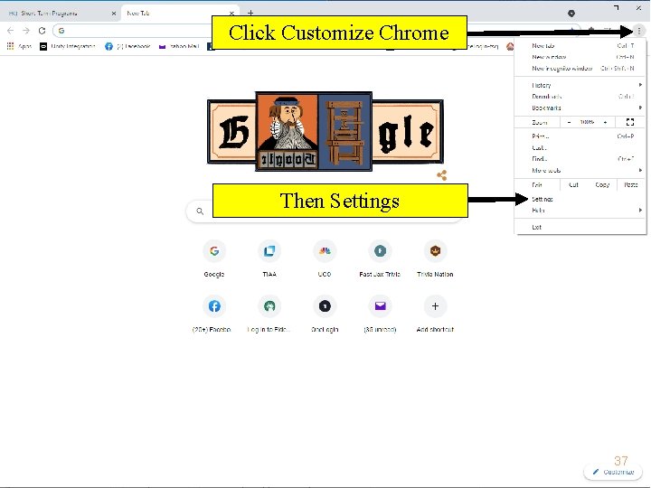Click Paste in the Edit row

(631, 184)
